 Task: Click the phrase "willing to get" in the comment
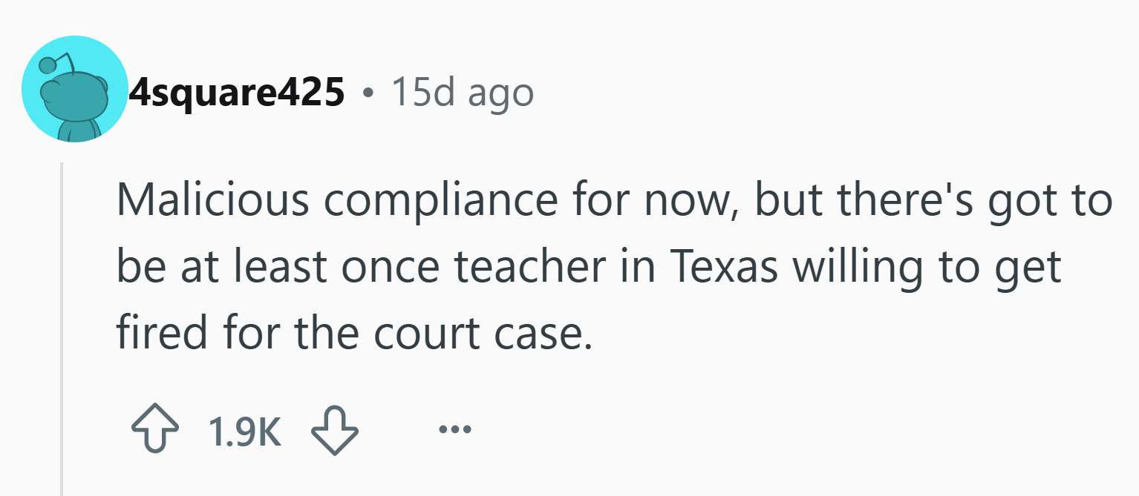click(927, 268)
